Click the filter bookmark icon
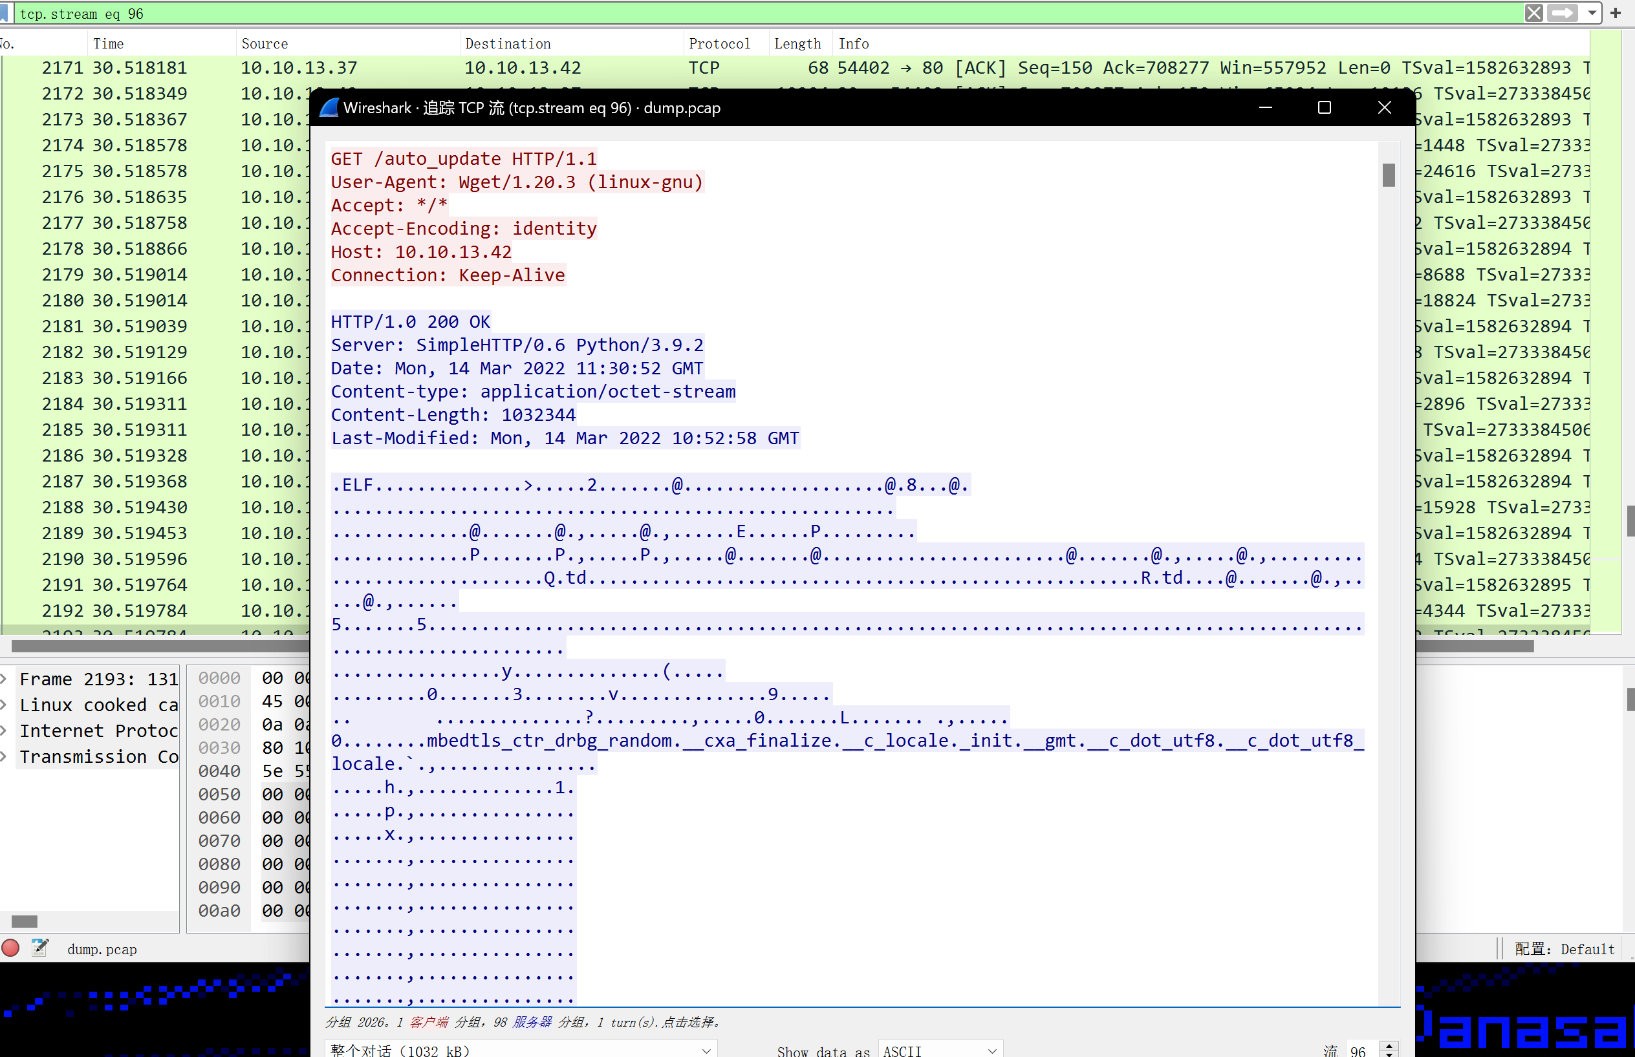The width and height of the screenshot is (1635, 1057). (x=5, y=13)
